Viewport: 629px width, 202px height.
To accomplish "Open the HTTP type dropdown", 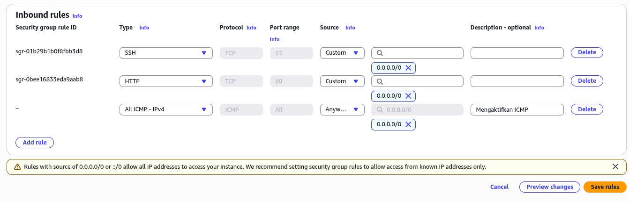I will [x=166, y=81].
